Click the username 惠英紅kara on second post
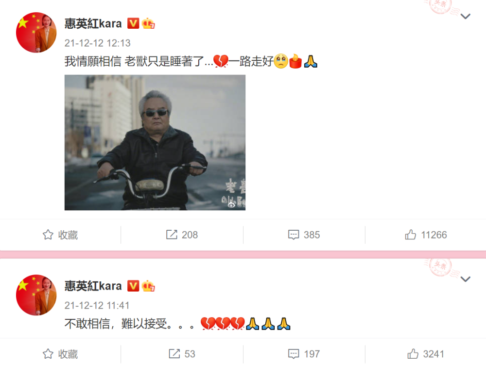Screen dimensions: 486x368 [x=93, y=286]
